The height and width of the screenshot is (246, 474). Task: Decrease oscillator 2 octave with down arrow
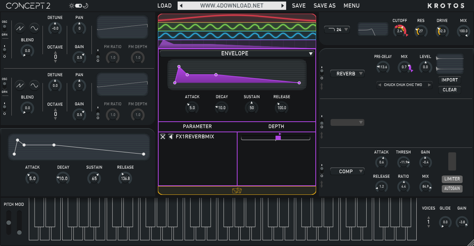(55, 119)
